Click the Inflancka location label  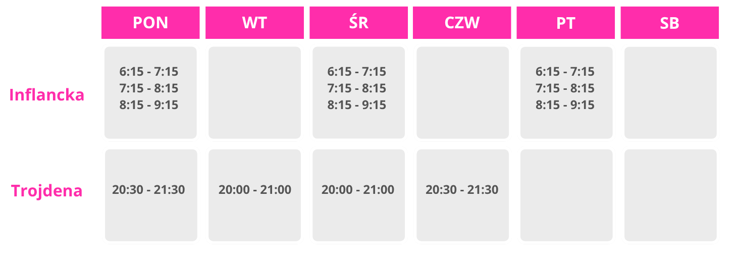[47, 95]
